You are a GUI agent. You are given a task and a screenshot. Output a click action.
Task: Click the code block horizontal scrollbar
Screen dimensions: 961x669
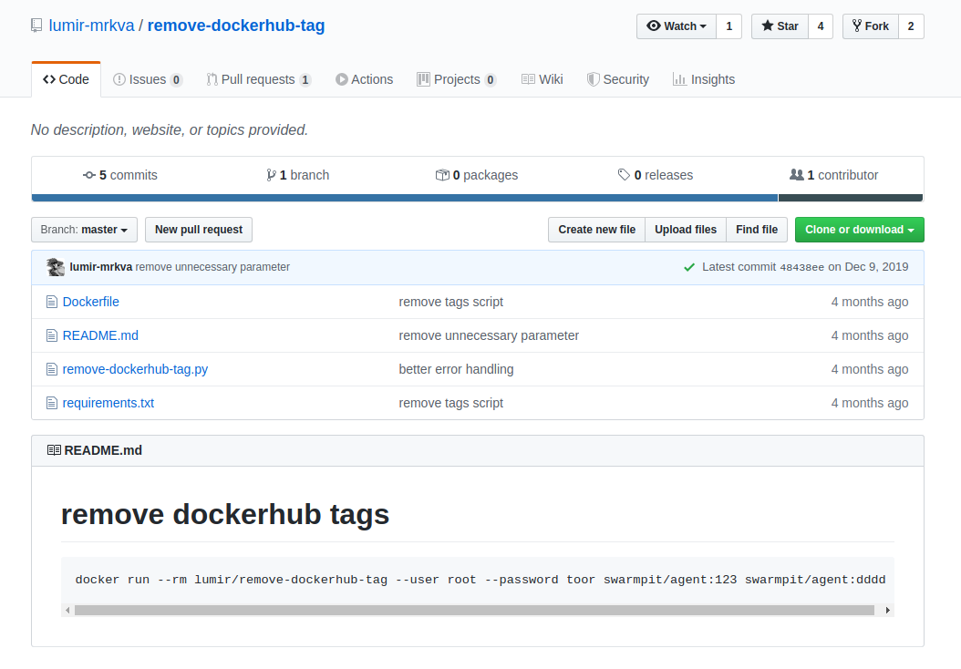(x=474, y=610)
